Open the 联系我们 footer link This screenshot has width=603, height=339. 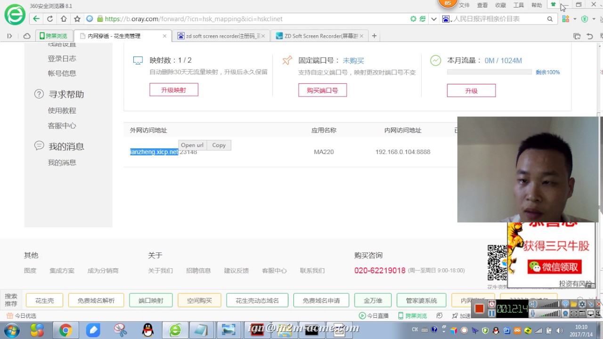[x=312, y=271]
